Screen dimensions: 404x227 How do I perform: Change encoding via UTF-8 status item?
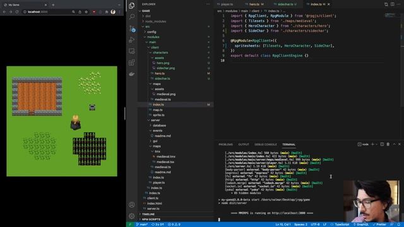pyautogui.click(x=315, y=224)
